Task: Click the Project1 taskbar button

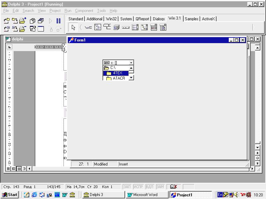Action: tap(191, 195)
